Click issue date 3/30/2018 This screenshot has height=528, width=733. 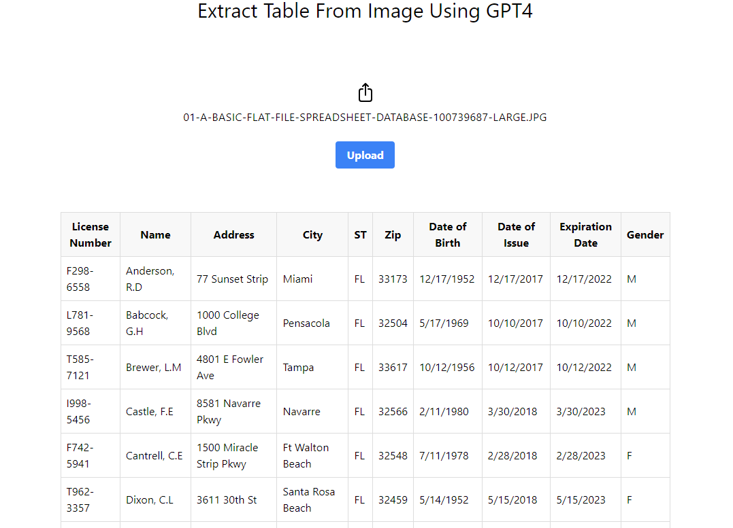[x=512, y=411]
